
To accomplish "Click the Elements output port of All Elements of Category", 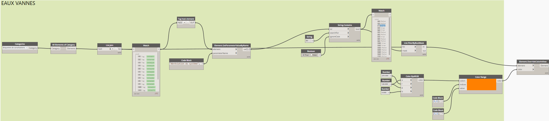I will click(x=71, y=48).
